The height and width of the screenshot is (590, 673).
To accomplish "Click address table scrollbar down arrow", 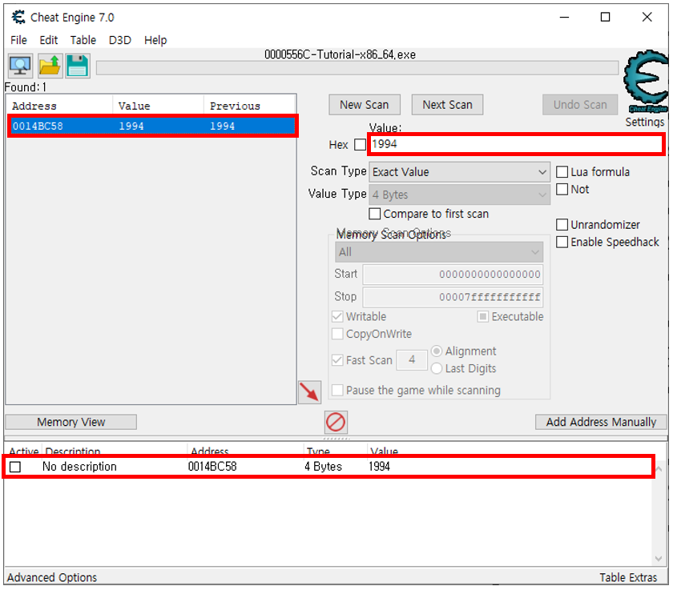I will coord(659,559).
